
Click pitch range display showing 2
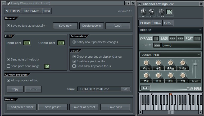(169, 12)
